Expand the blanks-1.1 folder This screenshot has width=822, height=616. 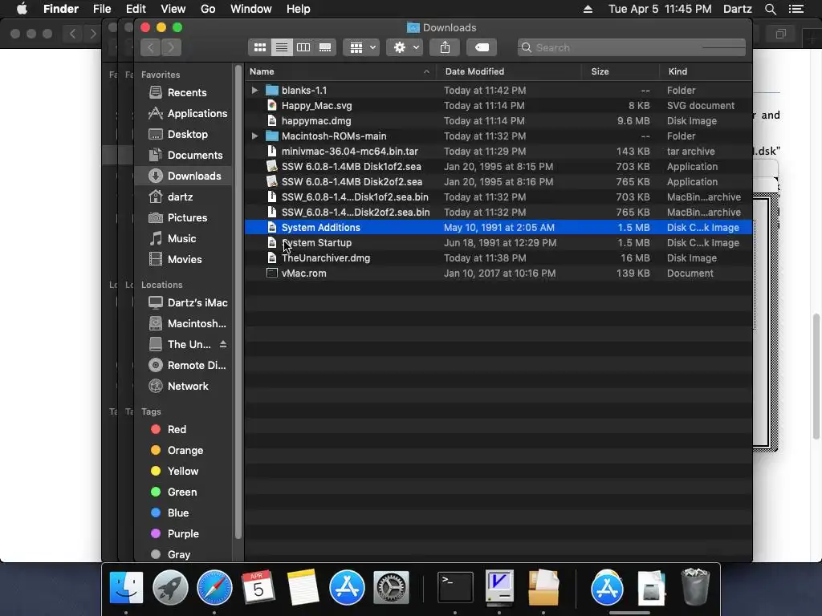254,90
